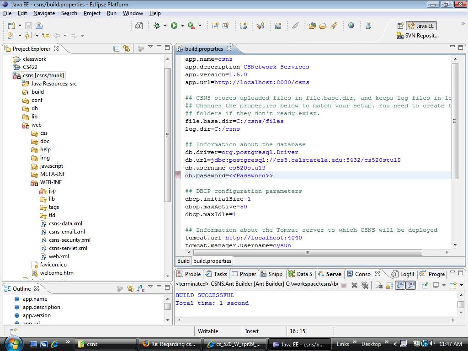Collapse all in Project Explorer

[116, 48]
